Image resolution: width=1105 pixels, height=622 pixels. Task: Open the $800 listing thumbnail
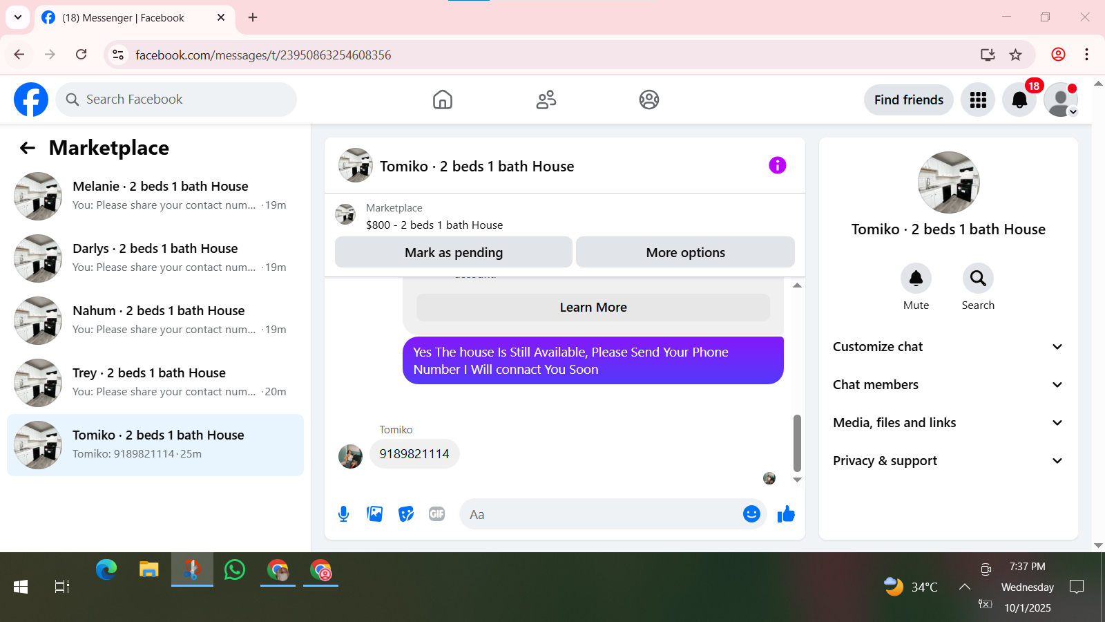click(345, 214)
